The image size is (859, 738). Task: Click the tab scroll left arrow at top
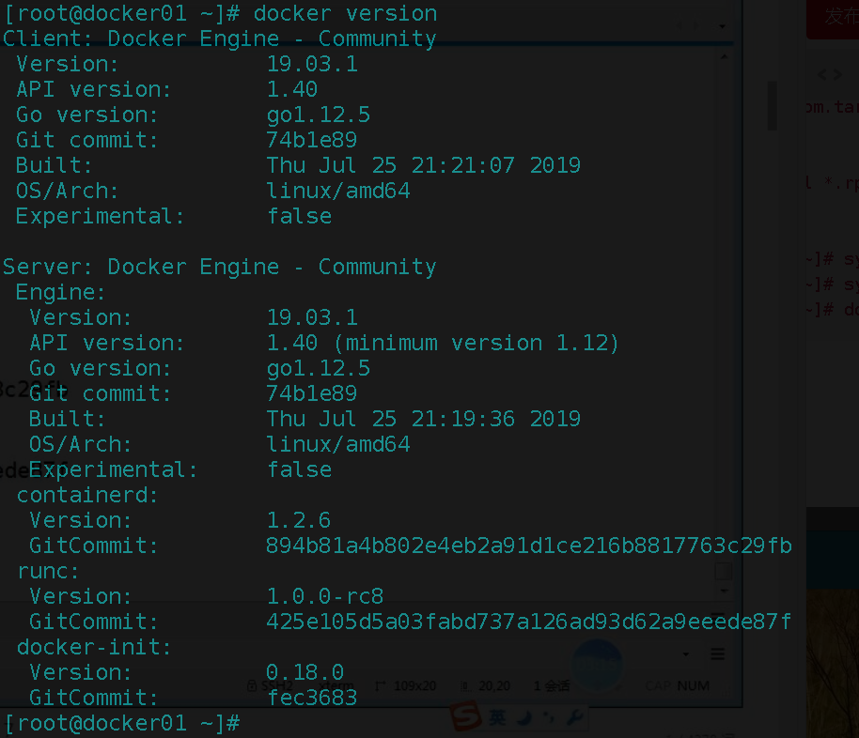coord(681,25)
